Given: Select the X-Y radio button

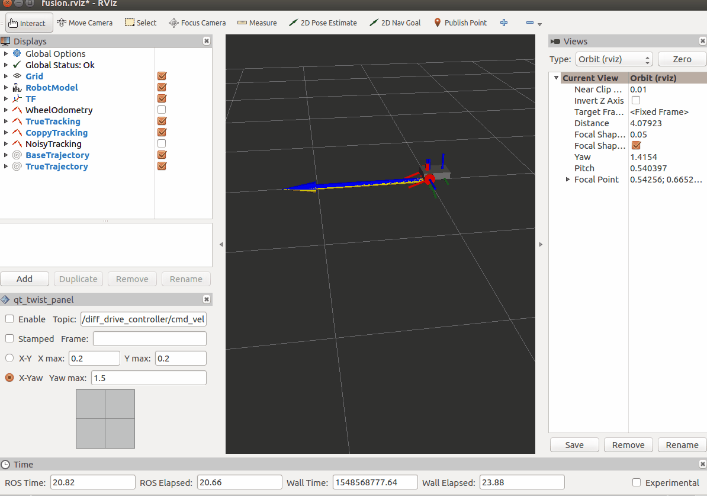Looking at the screenshot, I should point(9,359).
